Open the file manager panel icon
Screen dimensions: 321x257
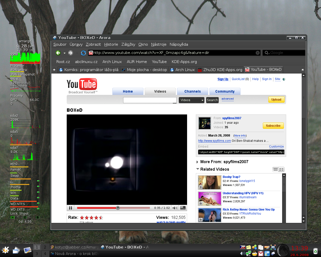(16, 250)
